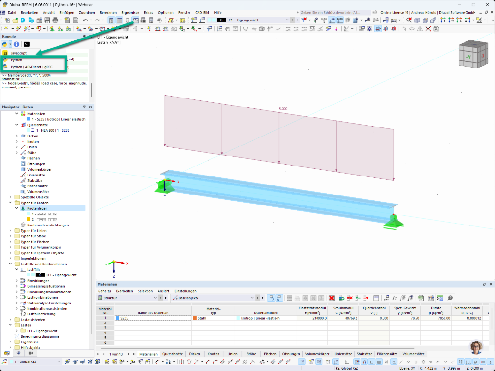Select LF1 - Eigengewicht under Lastfälle in navigator
The height and width of the screenshot is (371, 495).
point(61,275)
